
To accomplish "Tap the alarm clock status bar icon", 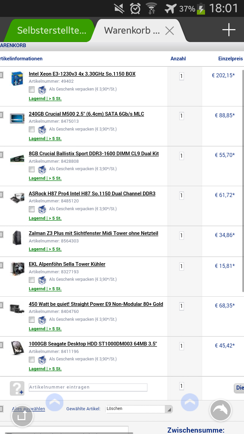I will [135, 8].
